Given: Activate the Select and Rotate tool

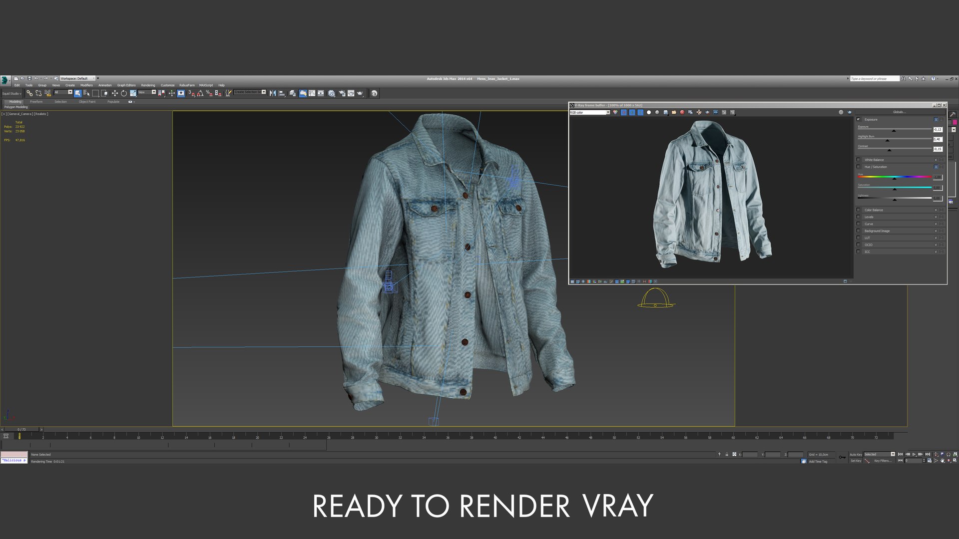Looking at the screenshot, I should (x=124, y=93).
